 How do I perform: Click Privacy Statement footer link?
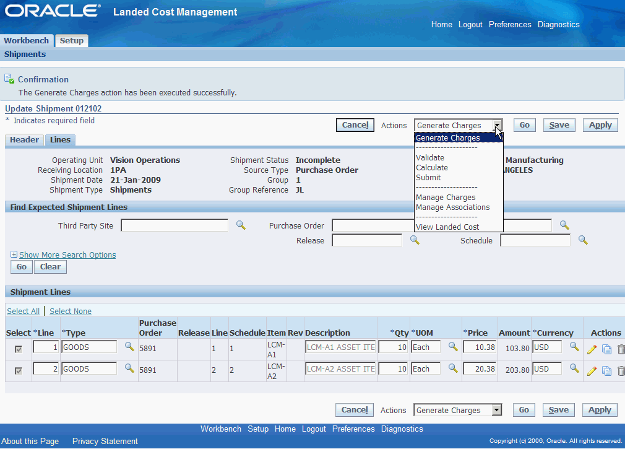(x=105, y=441)
